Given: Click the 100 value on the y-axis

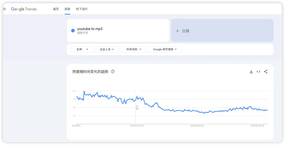Looking at the screenshot, I should 74,91.
